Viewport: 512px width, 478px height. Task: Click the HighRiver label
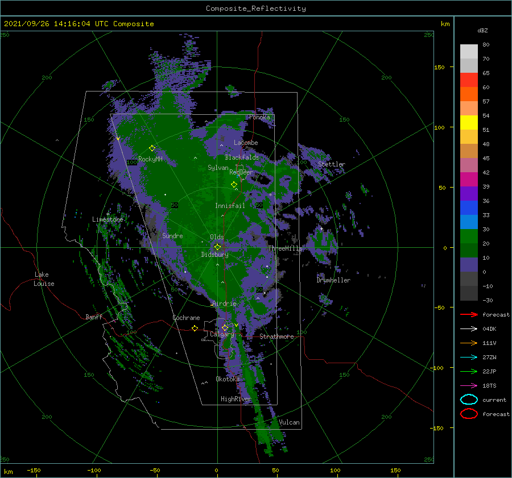236,399
